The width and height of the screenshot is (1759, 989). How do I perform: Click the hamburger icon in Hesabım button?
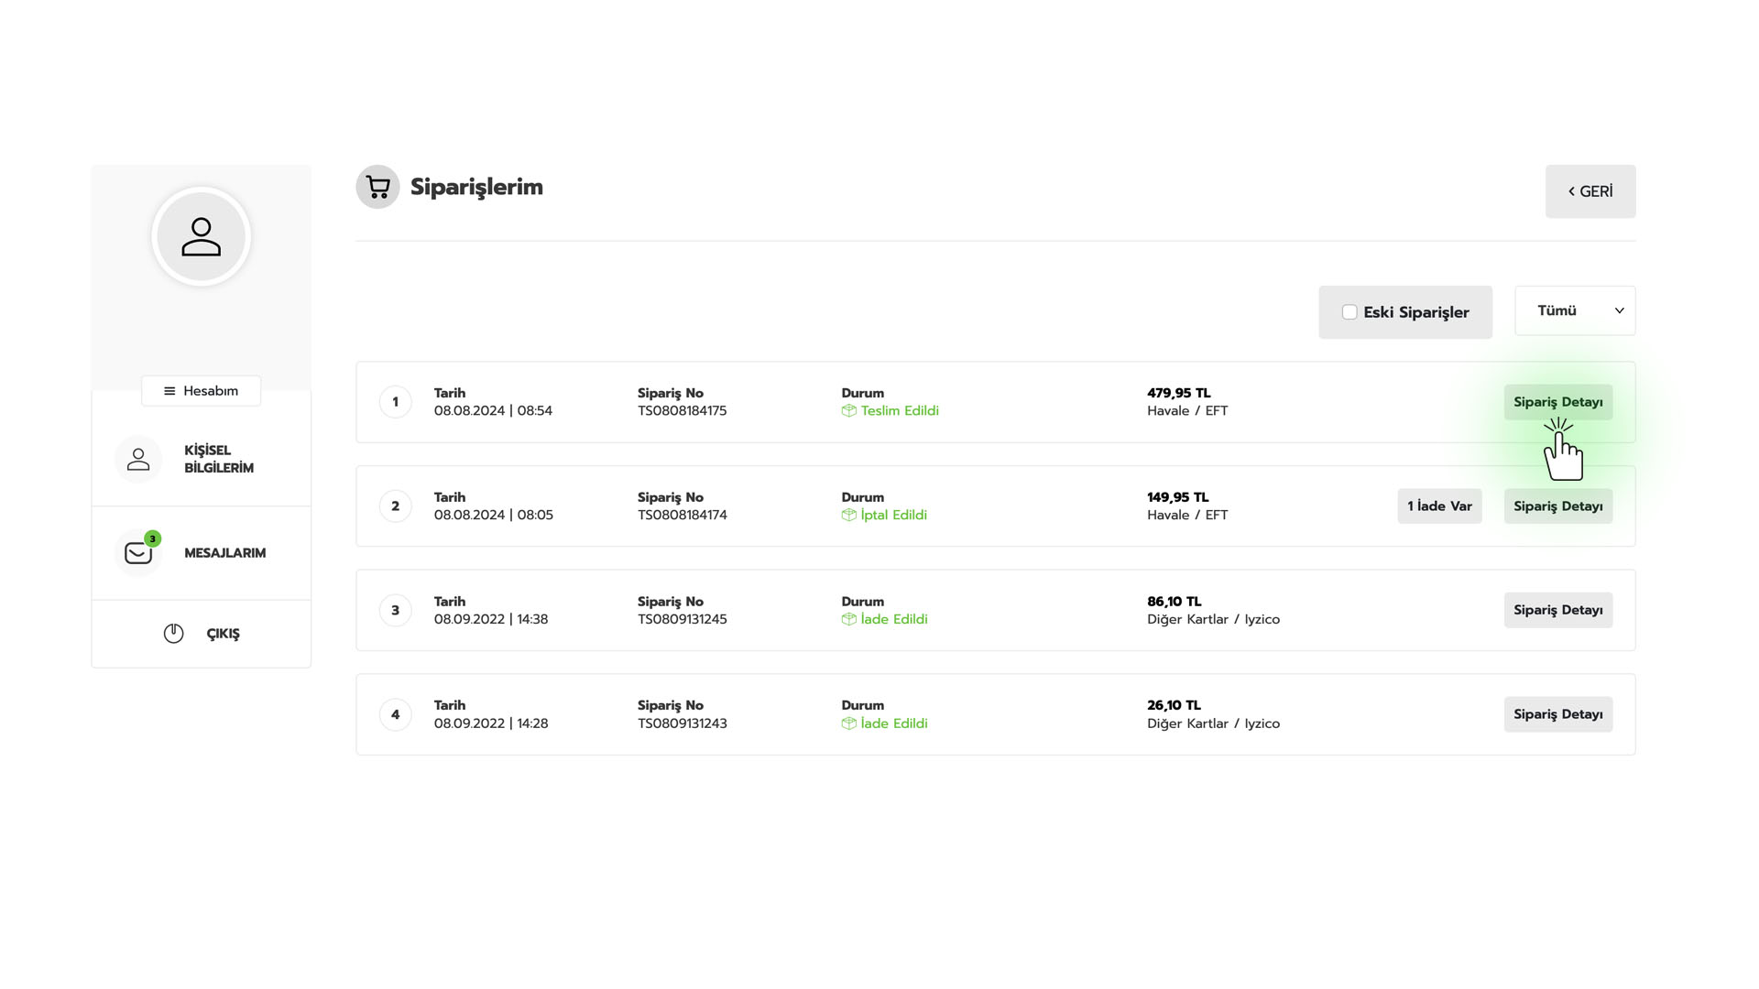point(169,391)
